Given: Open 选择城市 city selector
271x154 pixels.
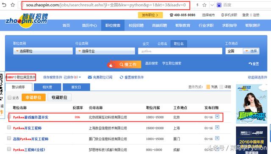Looking at the screenshot, I should (x=208, y=15).
